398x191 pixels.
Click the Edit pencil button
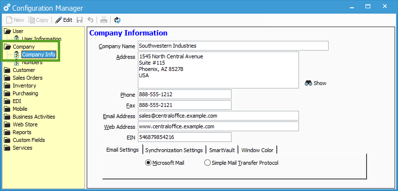pyautogui.click(x=64, y=20)
